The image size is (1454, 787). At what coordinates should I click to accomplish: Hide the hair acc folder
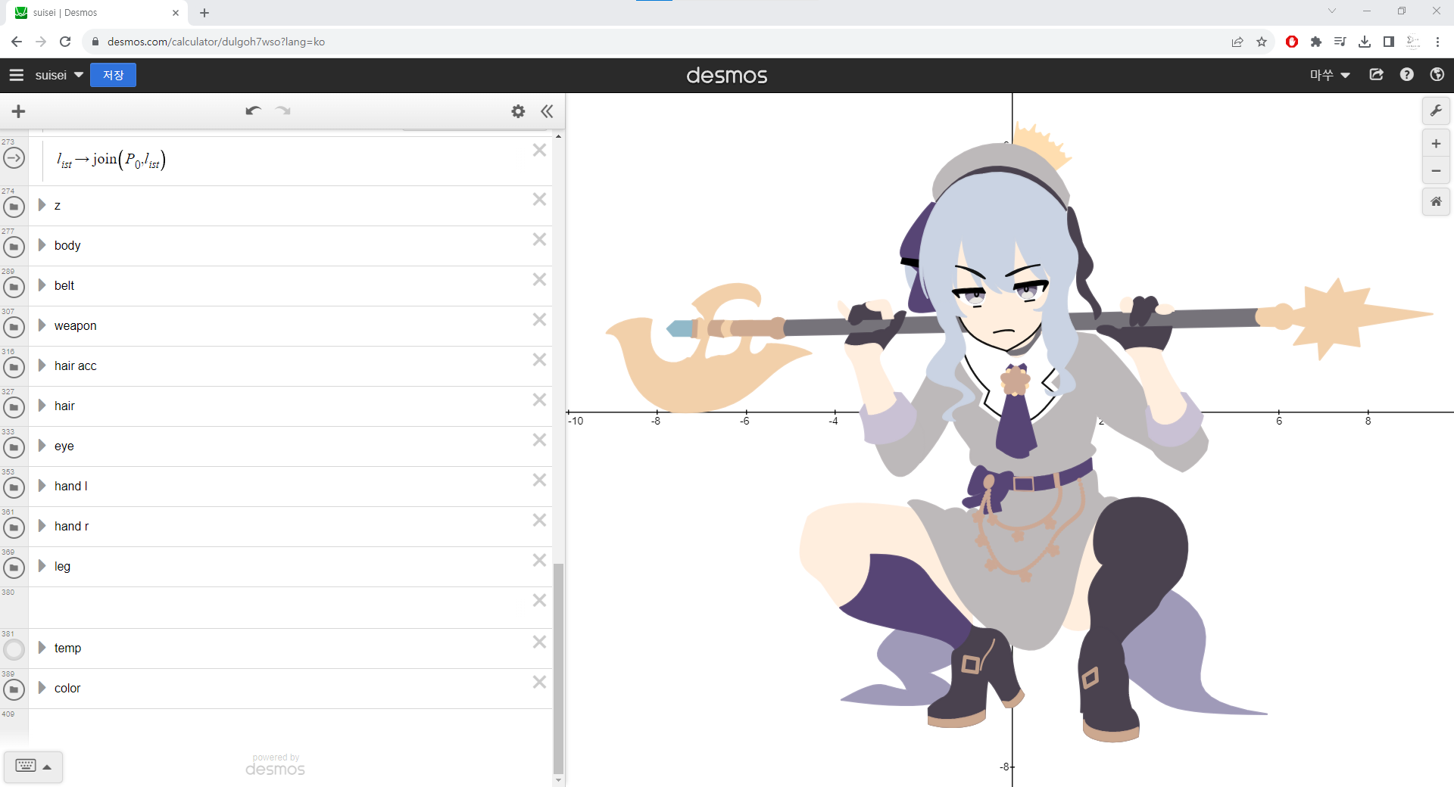[14, 367]
